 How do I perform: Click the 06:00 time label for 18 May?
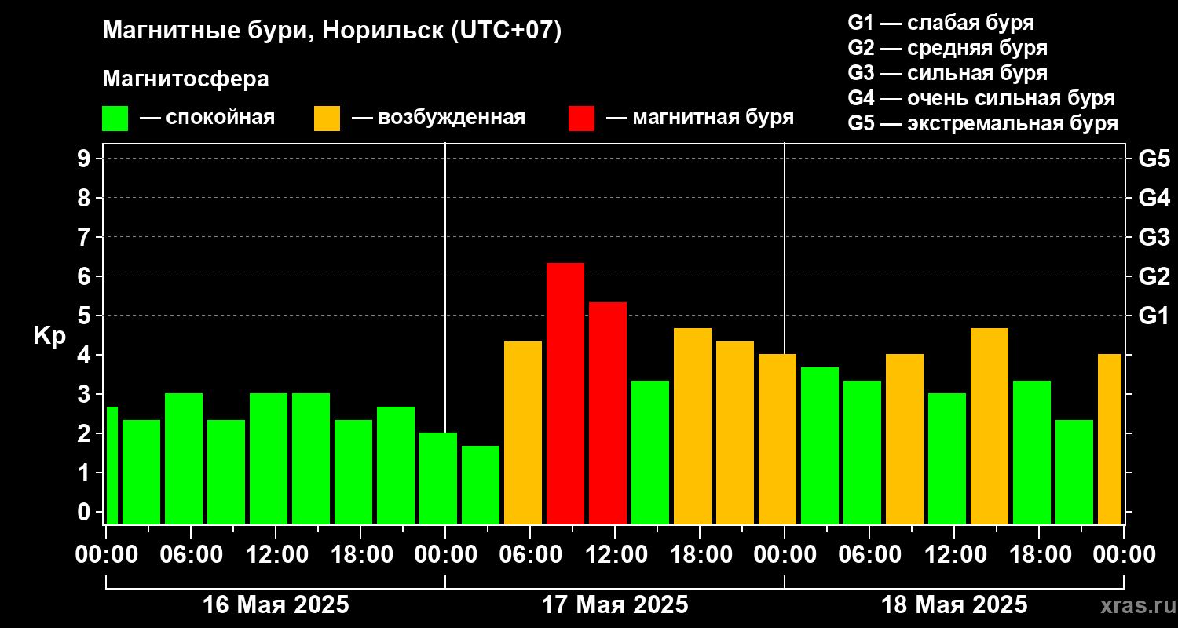click(869, 555)
